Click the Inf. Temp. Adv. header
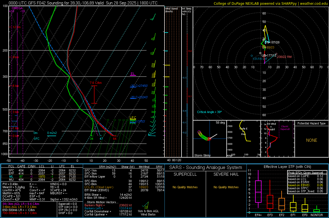This screenshot has width=329, height=218. [187, 11]
